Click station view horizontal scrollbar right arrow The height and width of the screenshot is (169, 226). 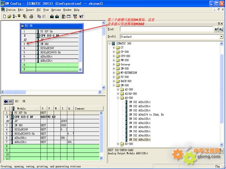pos(100,92)
